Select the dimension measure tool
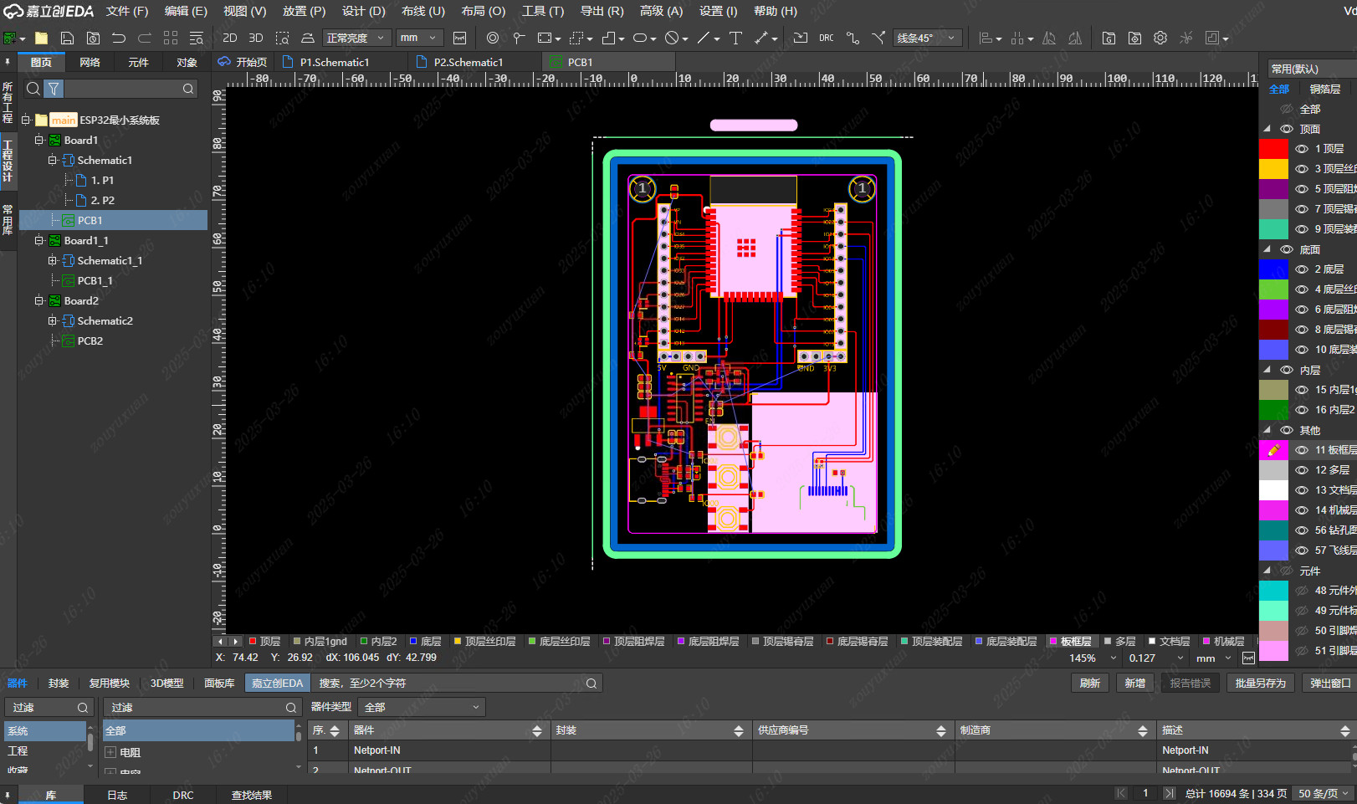This screenshot has height=804, width=1357. tap(761, 38)
